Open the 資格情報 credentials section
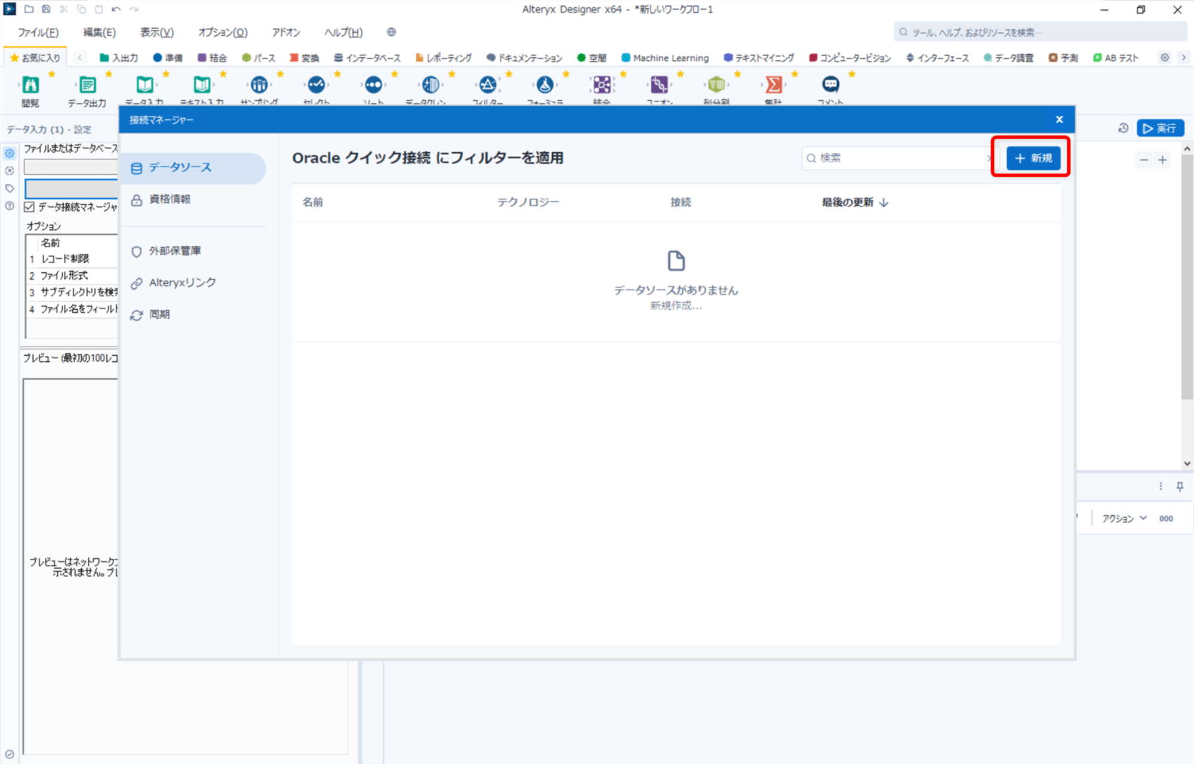This screenshot has width=1194, height=764. pos(193,199)
